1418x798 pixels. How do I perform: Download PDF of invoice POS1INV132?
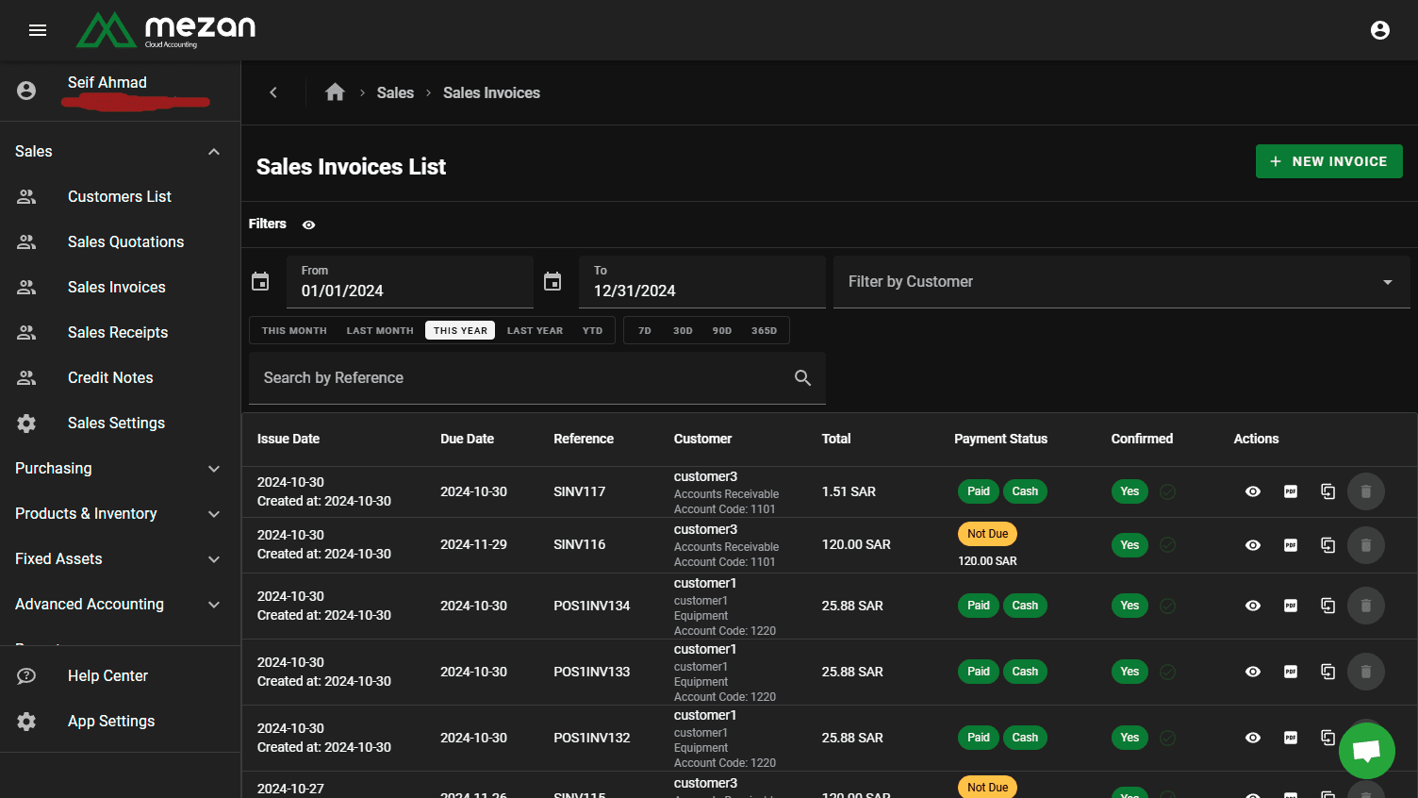pyautogui.click(x=1291, y=738)
